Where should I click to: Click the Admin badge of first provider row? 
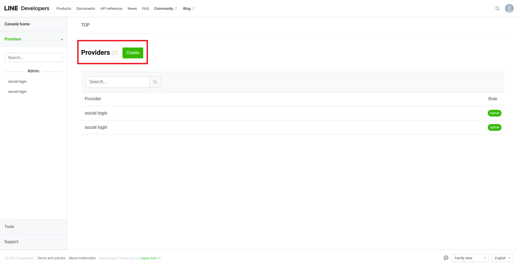click(495, 113)
